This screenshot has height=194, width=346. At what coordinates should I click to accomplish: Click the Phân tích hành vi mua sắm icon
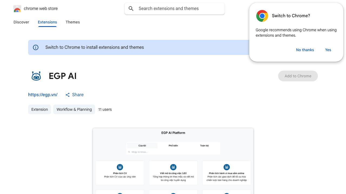click(x=227, y=167)
